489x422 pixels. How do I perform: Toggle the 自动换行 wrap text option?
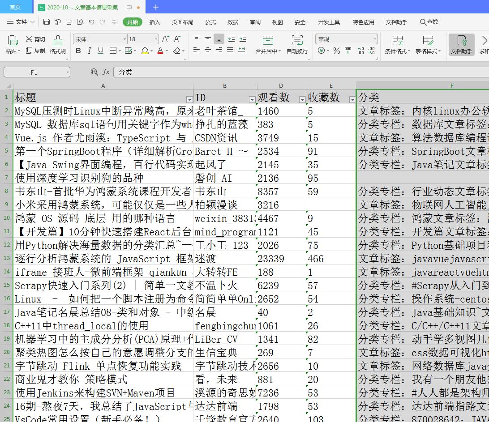pyautogui.click(x=297, y=44)
